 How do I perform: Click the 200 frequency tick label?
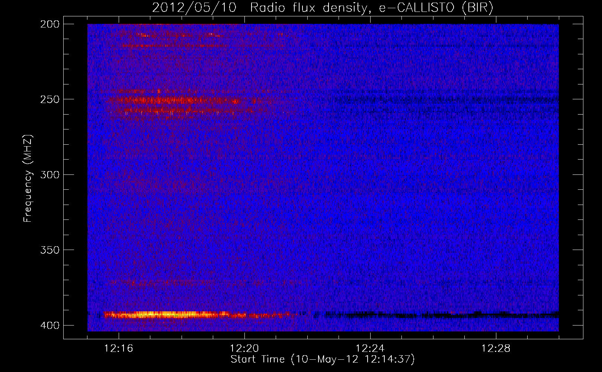click(50, 24)
